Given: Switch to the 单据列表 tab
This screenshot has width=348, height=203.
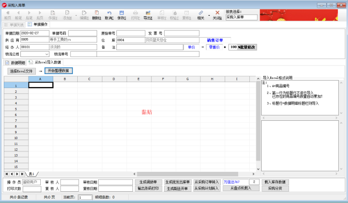Looking at the screenshot, I should (x=14, y=25).
